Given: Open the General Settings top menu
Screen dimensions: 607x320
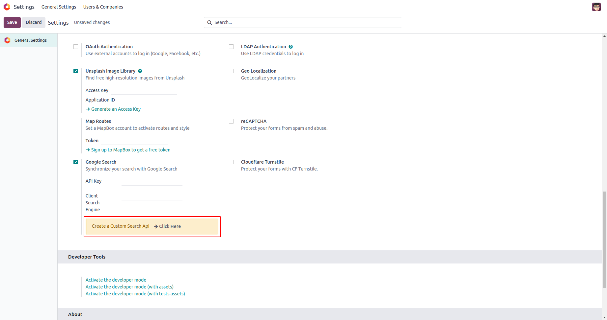Looking at the screenshot, I should point(59,7).
